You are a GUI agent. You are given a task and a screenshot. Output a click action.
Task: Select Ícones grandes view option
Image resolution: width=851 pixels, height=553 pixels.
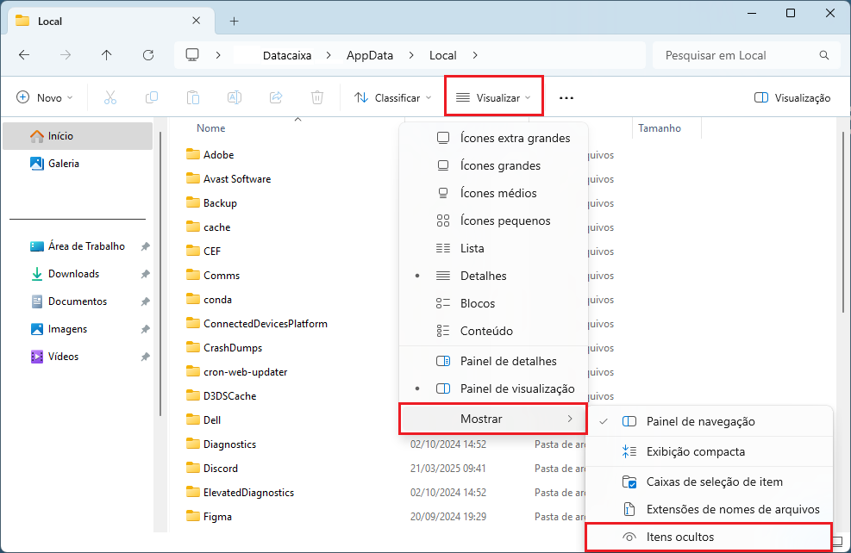click(500, 165)
